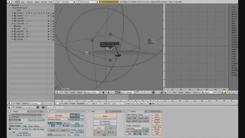Open the Playback menu in timeline header

click(x=81, y=103)
